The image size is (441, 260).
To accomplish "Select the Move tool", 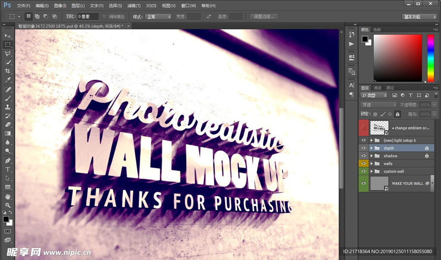I will pos(8,36).
